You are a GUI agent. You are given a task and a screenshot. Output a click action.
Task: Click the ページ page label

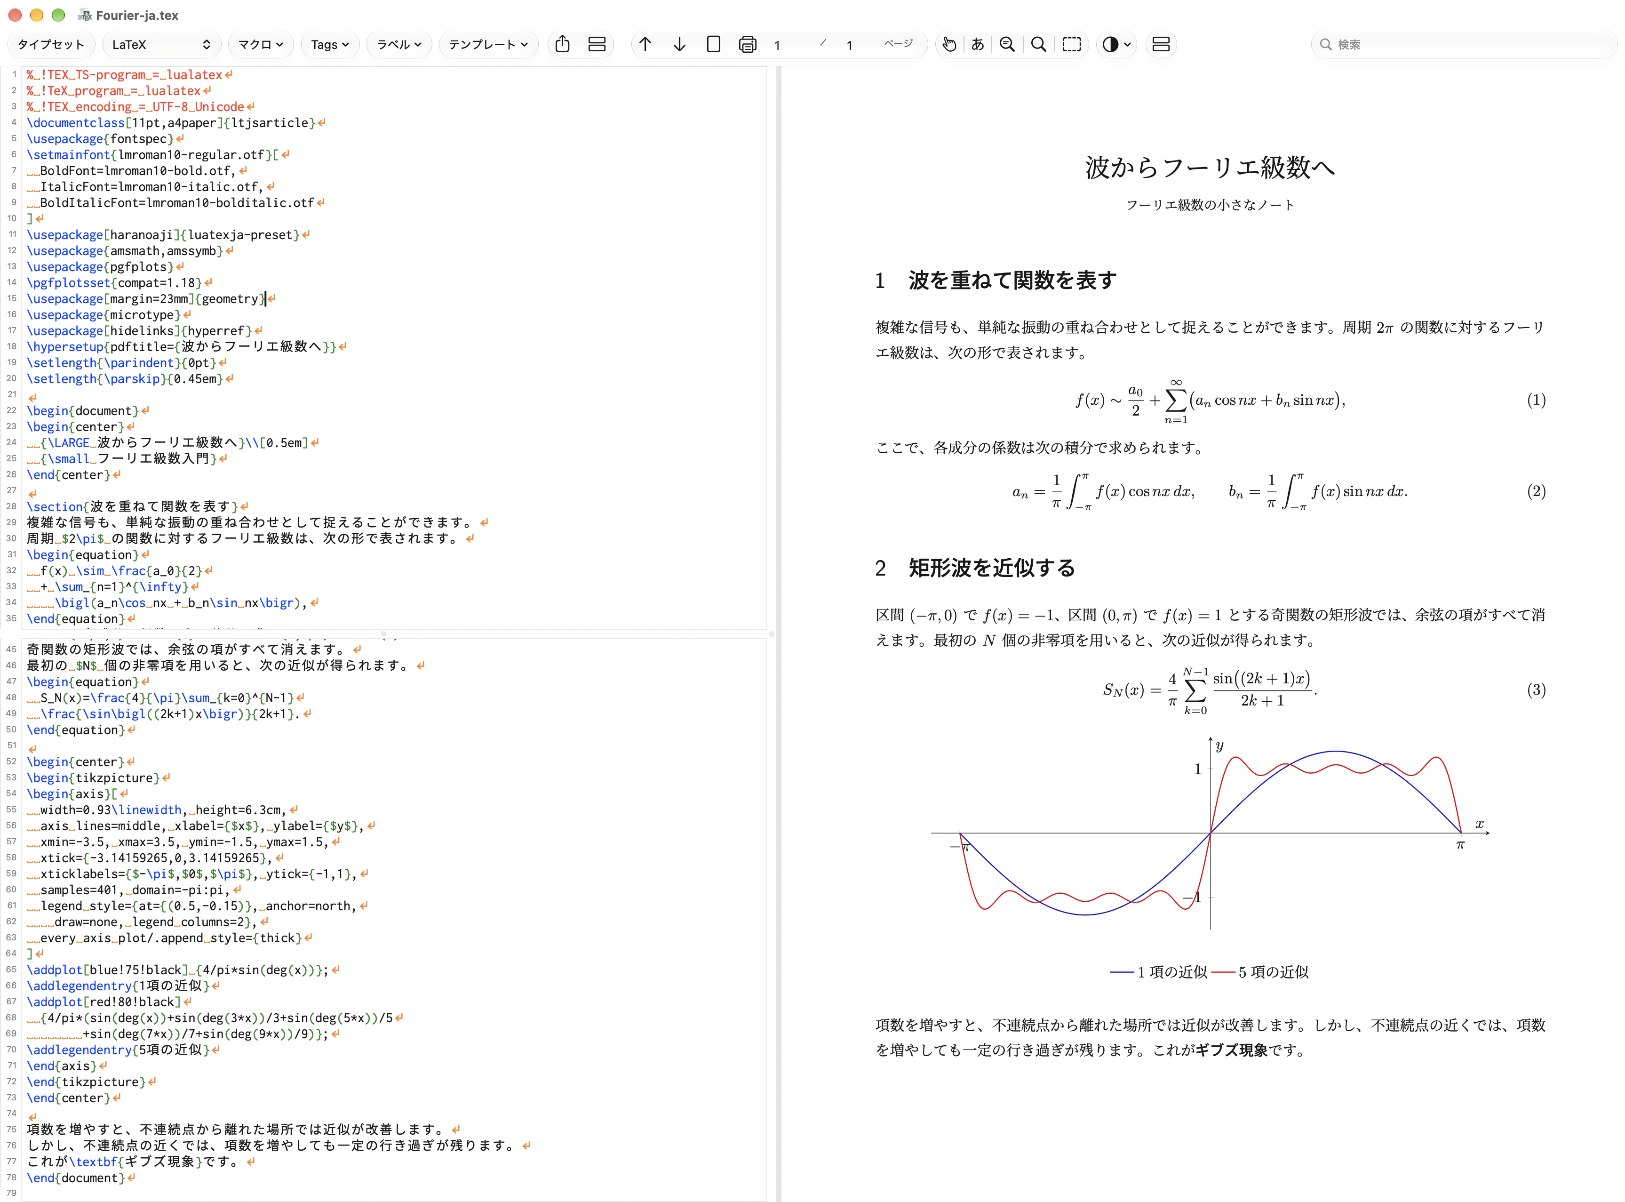(x=898, y=44)
